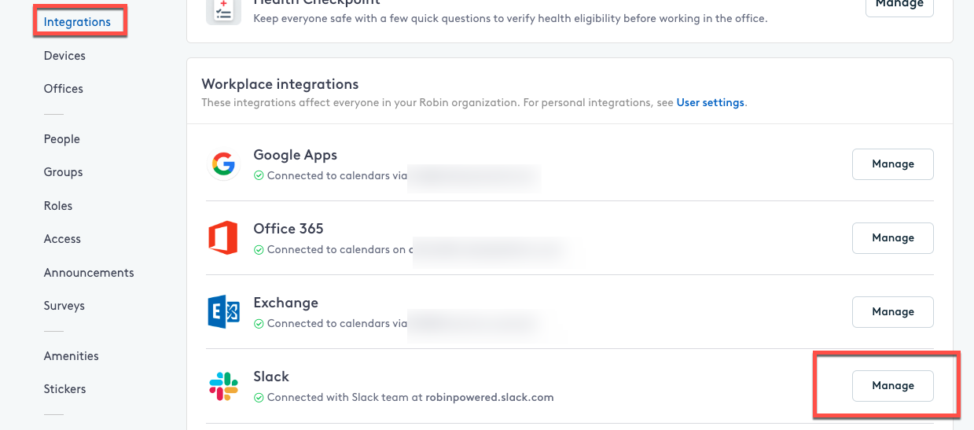Click green check icon under Google Apps

pos(259,176)
